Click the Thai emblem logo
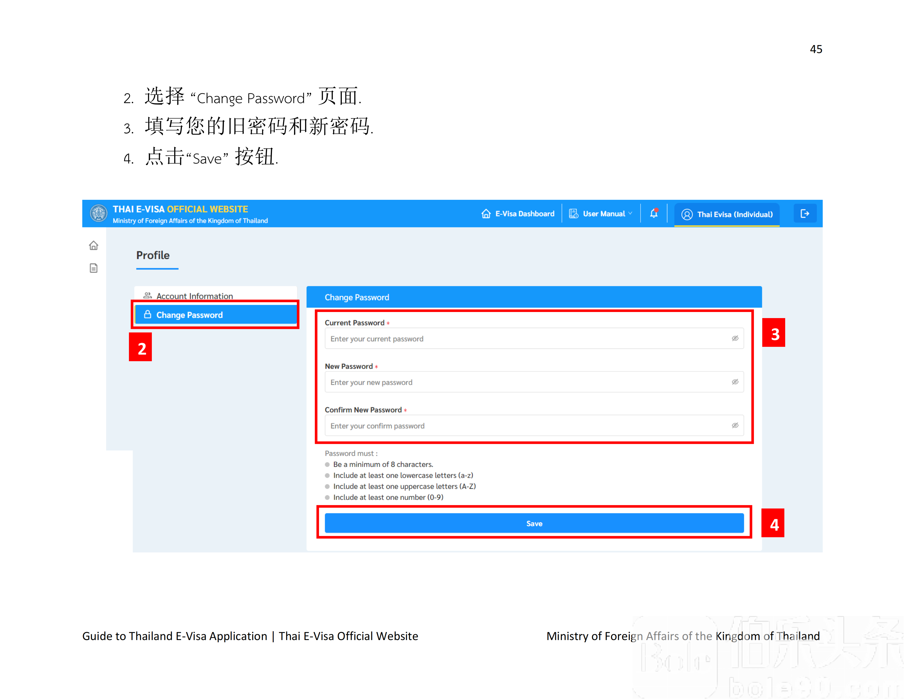 point(99,213)
